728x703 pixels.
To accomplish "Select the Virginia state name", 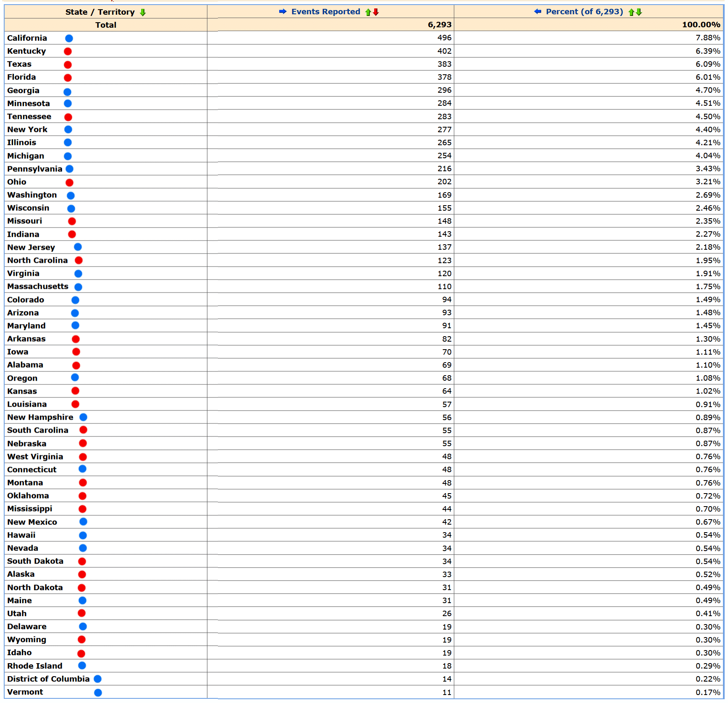I will pos(23,274).
